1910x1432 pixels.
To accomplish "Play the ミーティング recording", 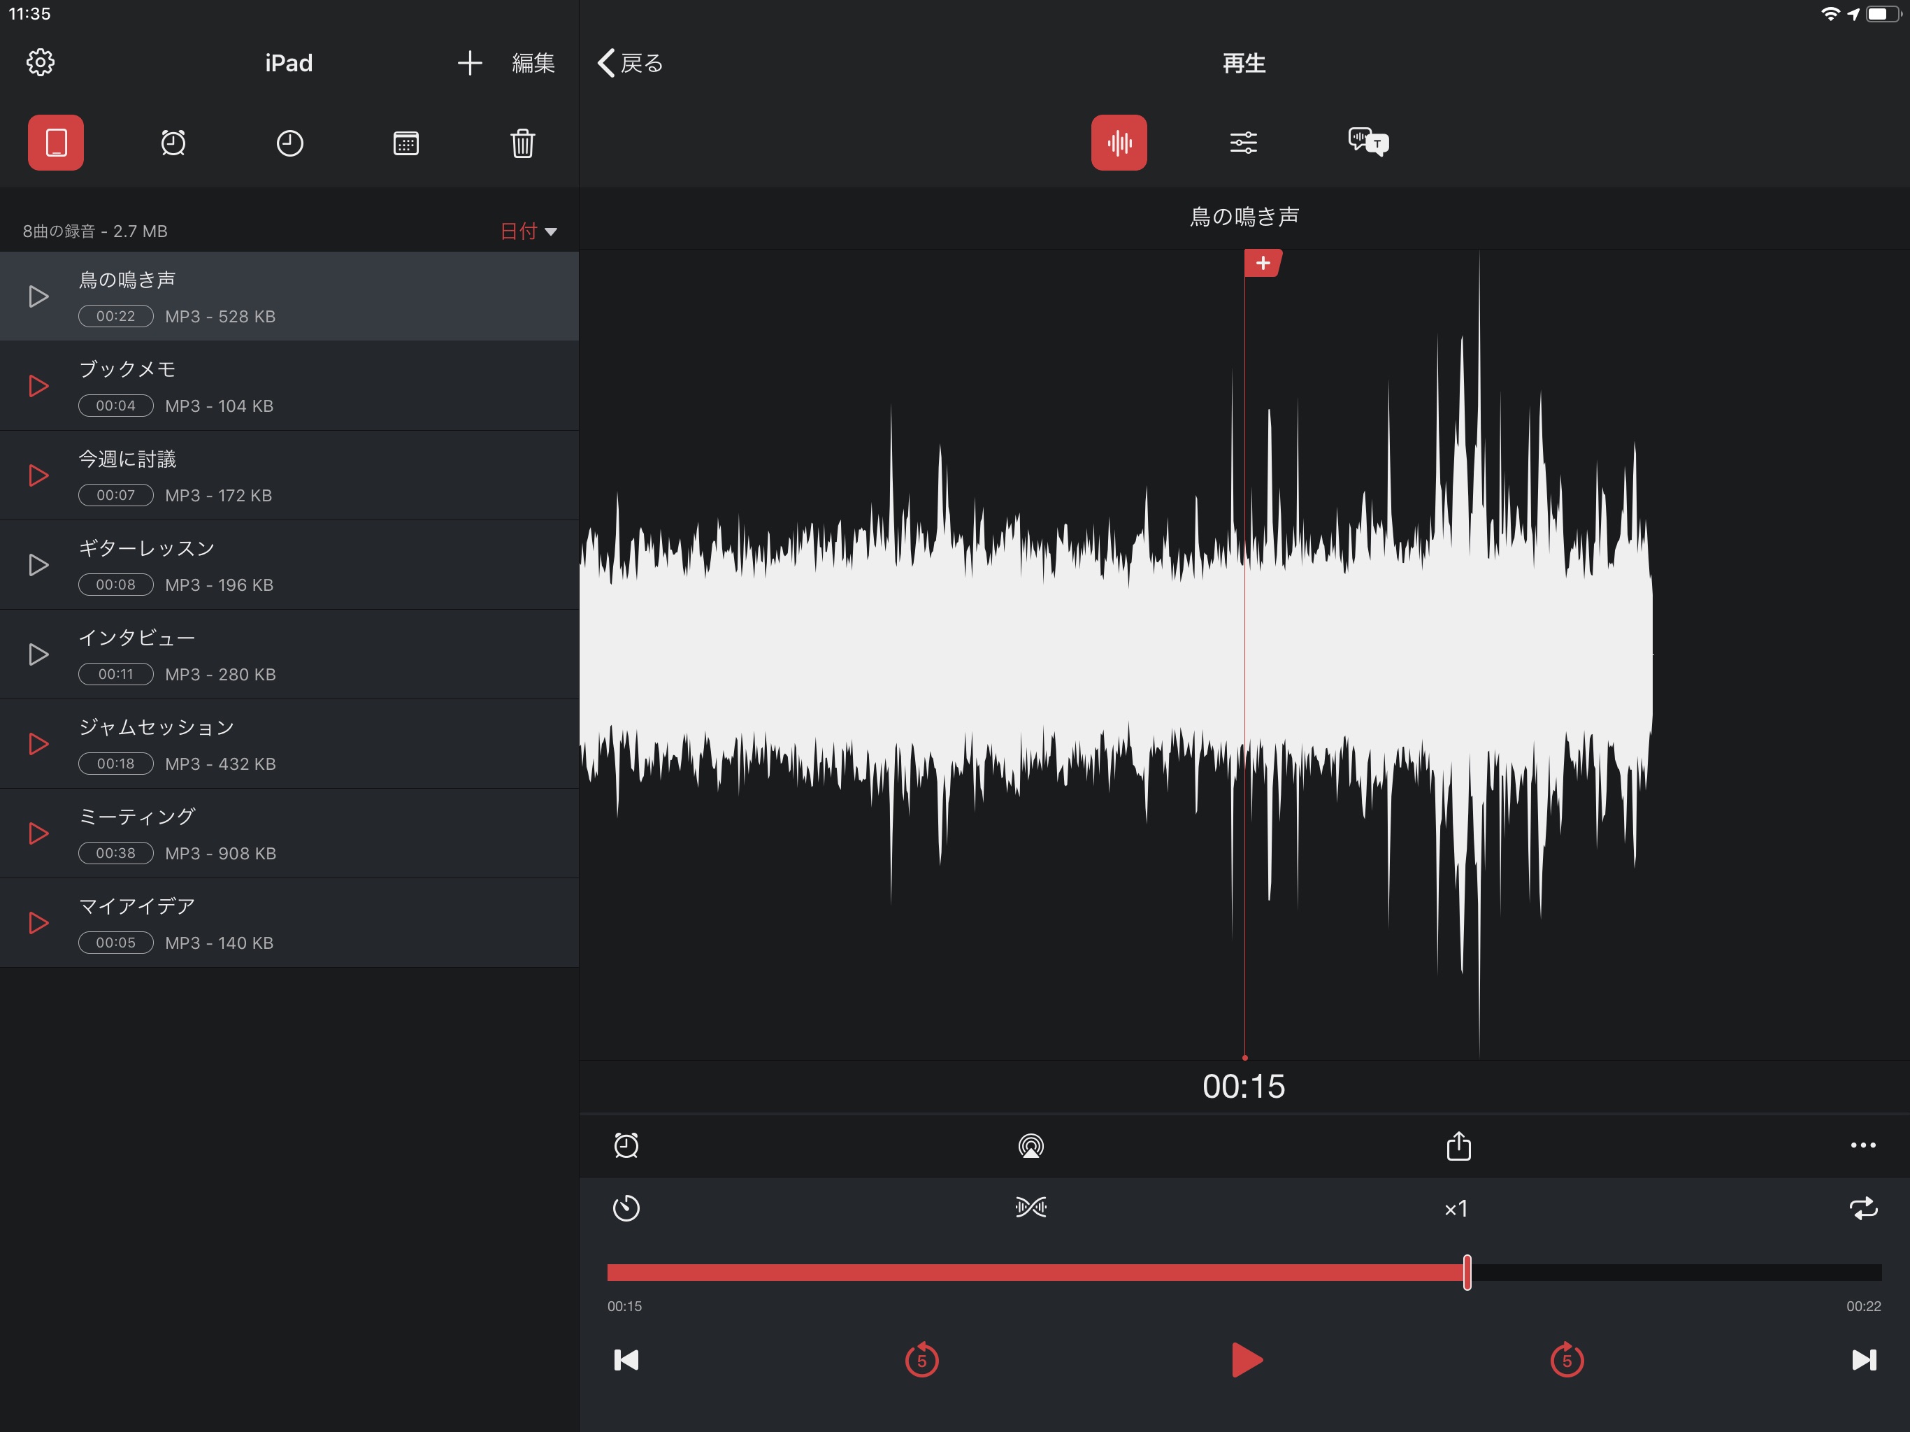I will point(38,833).
